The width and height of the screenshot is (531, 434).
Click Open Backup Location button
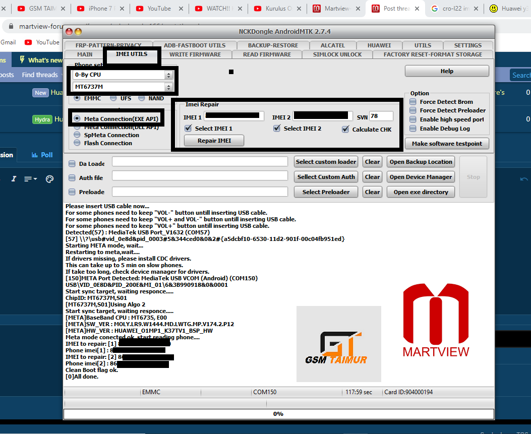421,162
